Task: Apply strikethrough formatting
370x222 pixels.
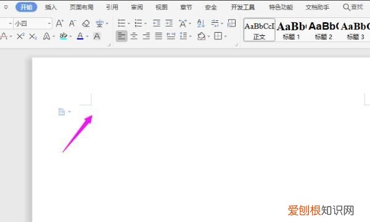Action: coord(4,36)
